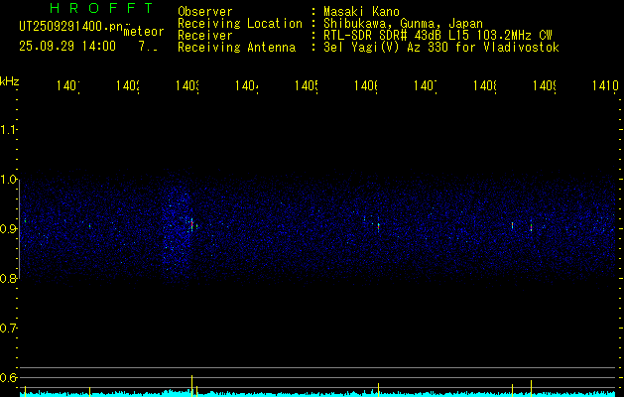Select the location Shibukawa, Gunma, Japan

(x=403, y=24)
